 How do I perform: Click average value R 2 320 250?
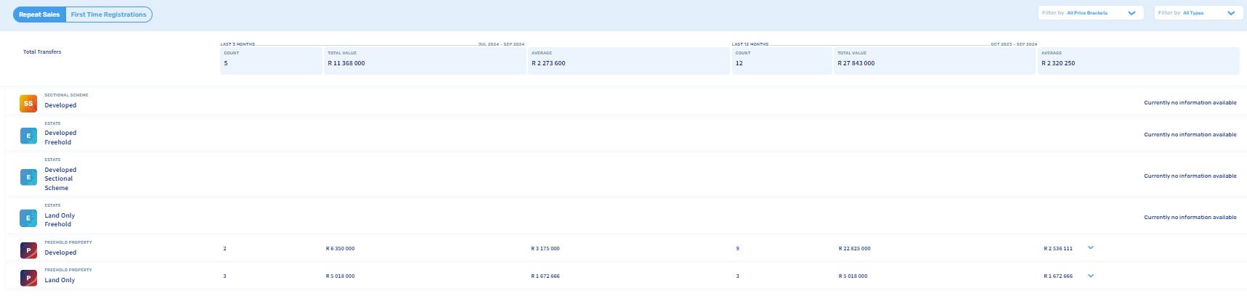click(1058, 64)
